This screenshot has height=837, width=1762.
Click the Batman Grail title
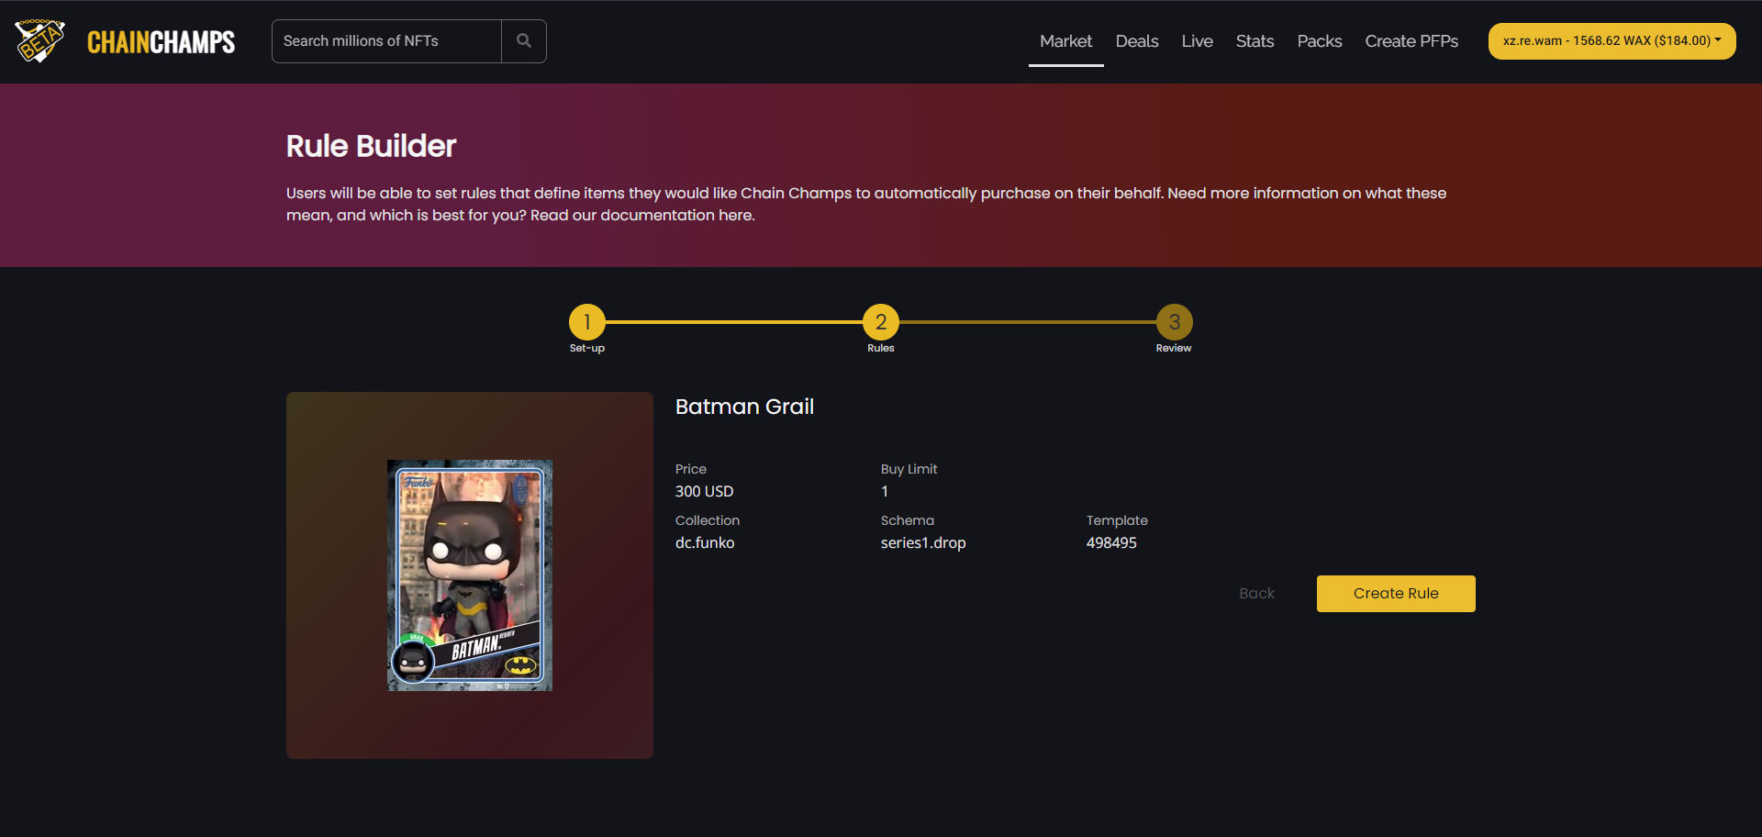coord(744,407)
